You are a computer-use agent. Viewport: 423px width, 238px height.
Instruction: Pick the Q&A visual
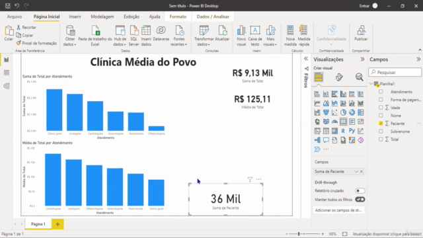pos(326,140)
